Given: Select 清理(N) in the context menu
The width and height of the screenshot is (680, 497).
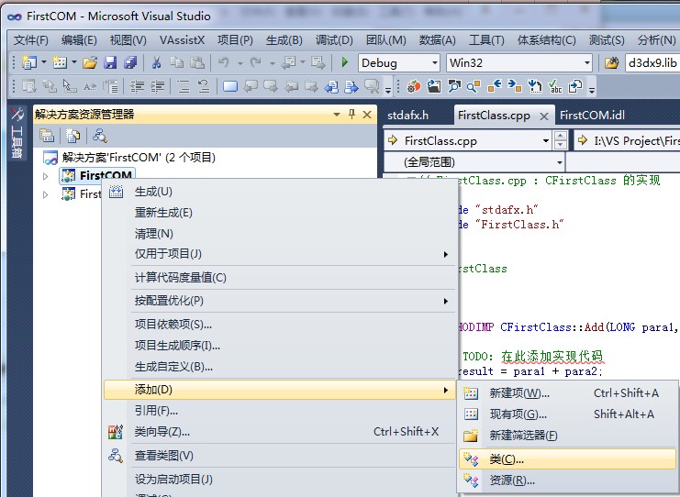Looking at the screenshot, I should pos(279,234).
